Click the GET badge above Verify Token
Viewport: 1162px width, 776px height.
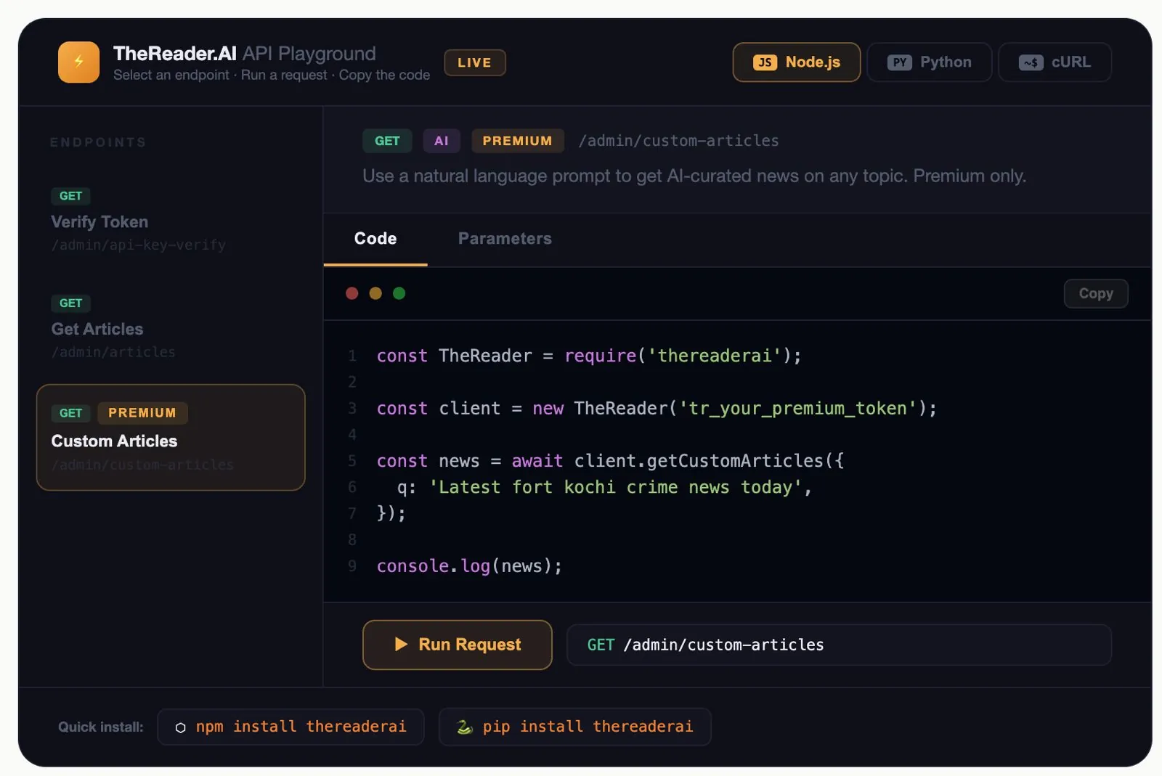(x=70, y=196)
